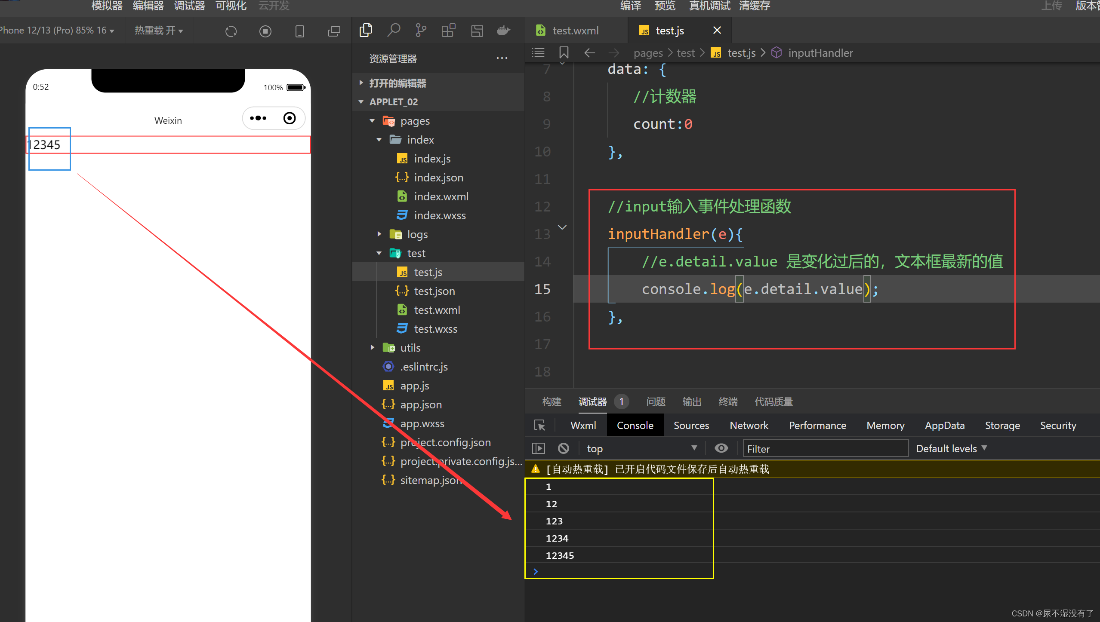
Task: Open hot reload dropdown
Action: click(x=159, y=31)
